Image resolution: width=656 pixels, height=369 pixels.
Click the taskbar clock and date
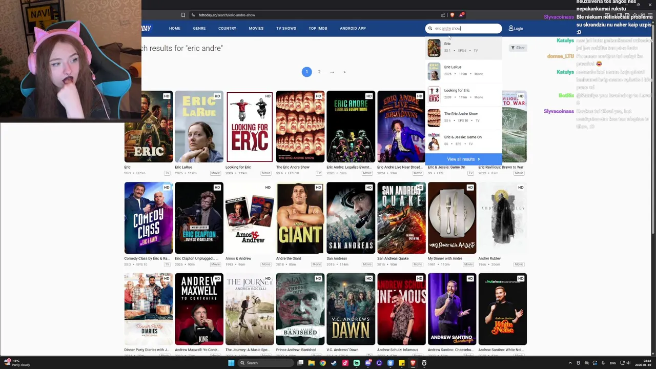point(643,363)
